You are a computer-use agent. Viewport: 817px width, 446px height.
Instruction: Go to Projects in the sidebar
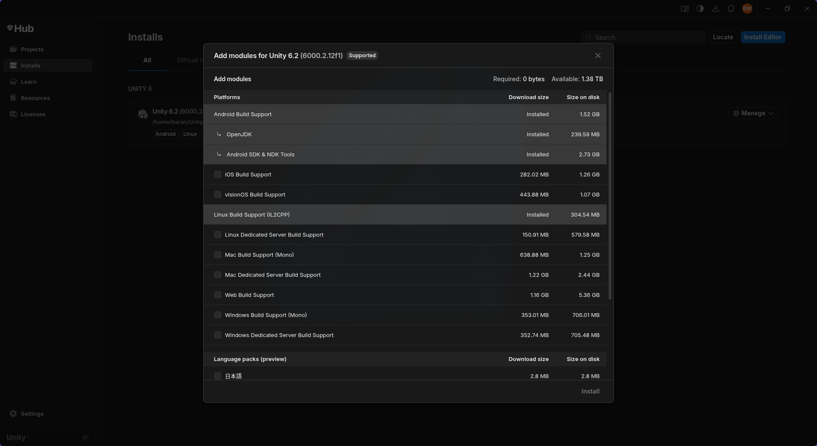tap(32, 49)
